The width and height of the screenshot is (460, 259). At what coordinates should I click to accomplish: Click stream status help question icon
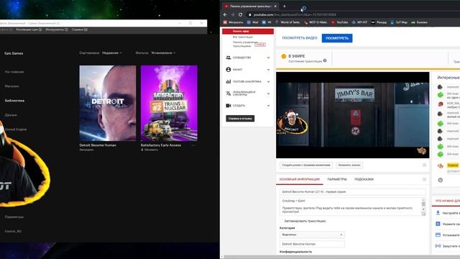tap(325, 60)
